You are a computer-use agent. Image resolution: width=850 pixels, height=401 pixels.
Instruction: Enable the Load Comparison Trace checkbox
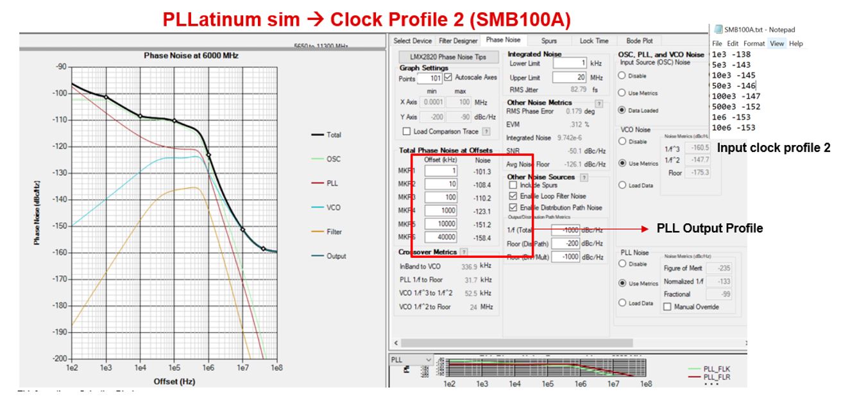pos(405,132)
